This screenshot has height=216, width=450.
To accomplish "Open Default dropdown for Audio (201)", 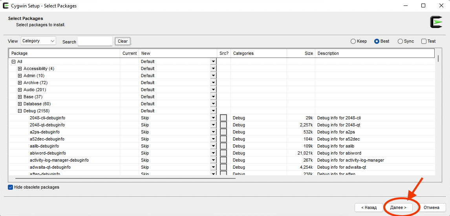I will (x=213, y=90).
